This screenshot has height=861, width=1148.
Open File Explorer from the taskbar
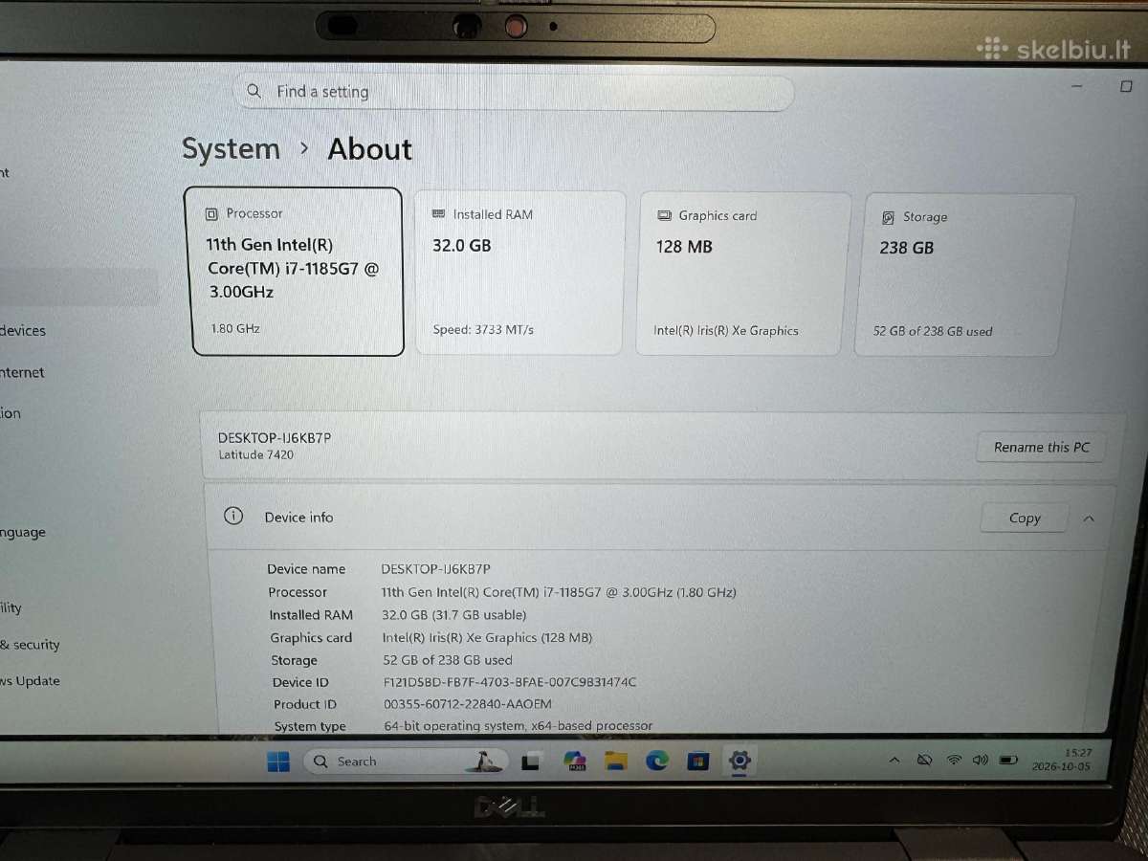pyautogui.click(x=615, y=762)
